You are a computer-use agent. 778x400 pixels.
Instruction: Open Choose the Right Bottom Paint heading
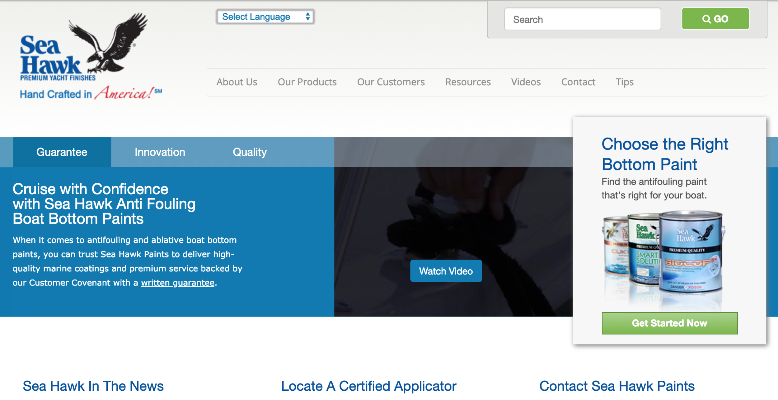664,154
